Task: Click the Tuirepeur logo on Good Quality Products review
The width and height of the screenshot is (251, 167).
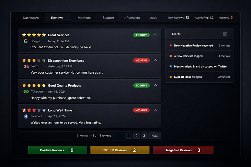Action: pyautogui.click(x=26, y=91)
